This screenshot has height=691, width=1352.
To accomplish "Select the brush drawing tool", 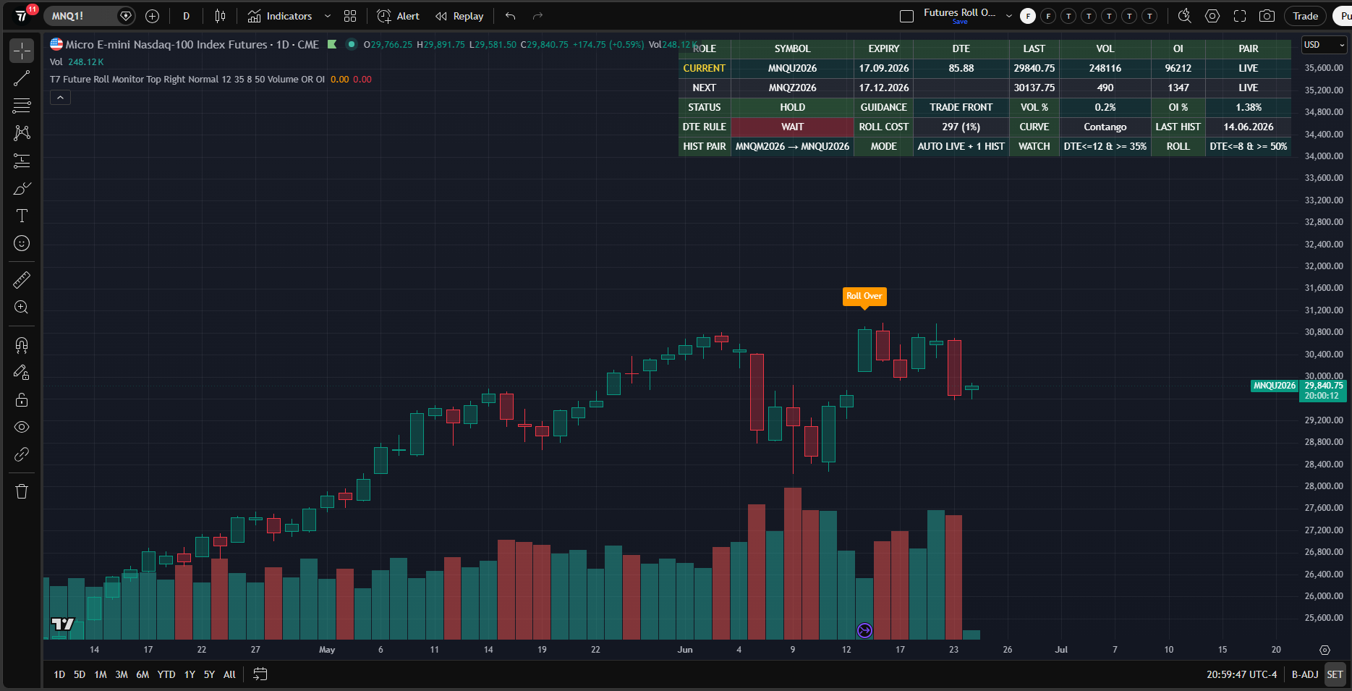I will (x=22, y=188).
